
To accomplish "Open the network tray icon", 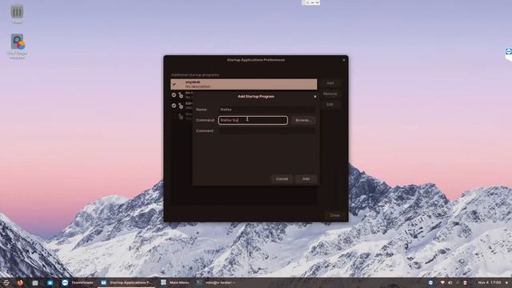I will point(442,282).
